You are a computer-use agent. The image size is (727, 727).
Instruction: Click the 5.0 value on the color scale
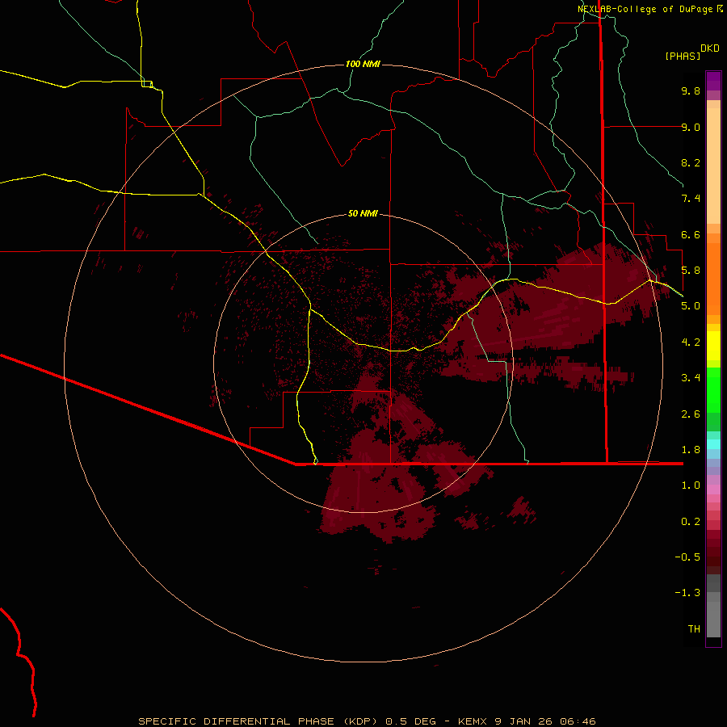[691, 306]
